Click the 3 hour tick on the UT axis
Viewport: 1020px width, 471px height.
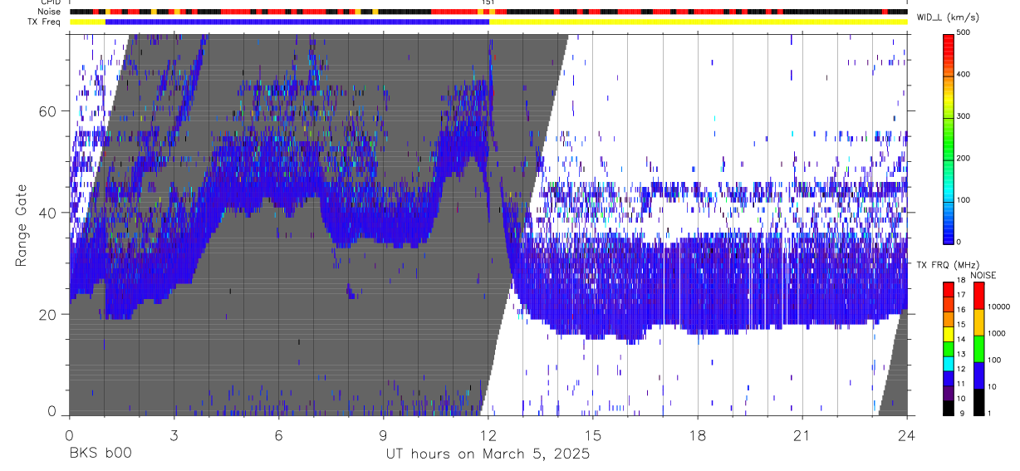174,434
